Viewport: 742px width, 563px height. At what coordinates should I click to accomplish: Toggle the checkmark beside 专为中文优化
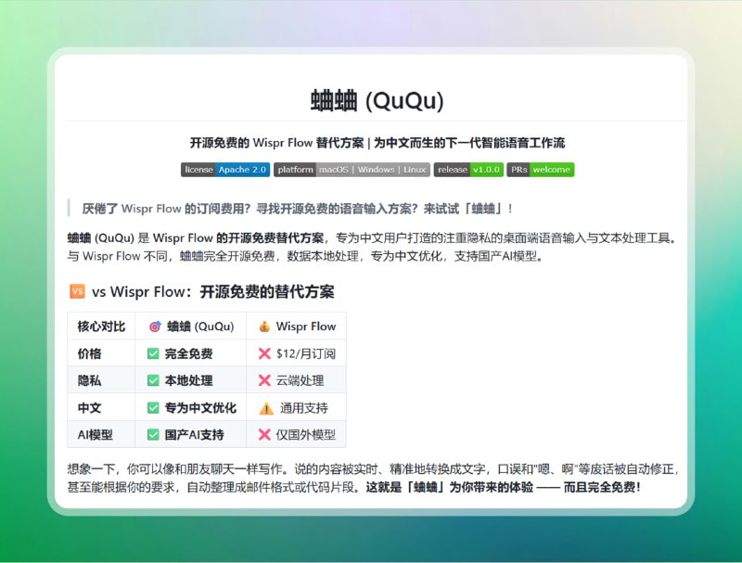(154, 407)
